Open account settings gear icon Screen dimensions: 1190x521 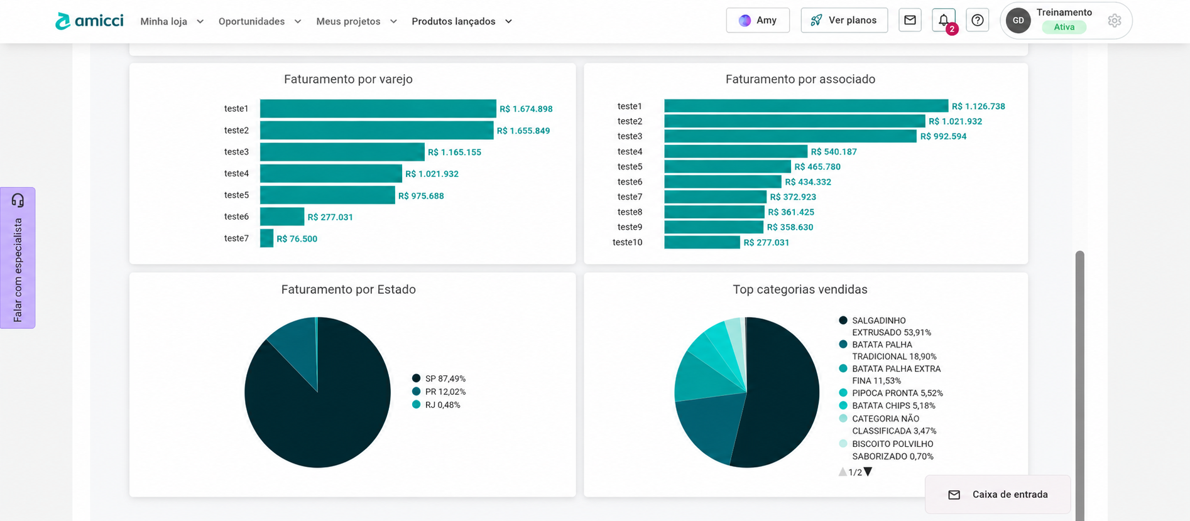coord(1115,21)
